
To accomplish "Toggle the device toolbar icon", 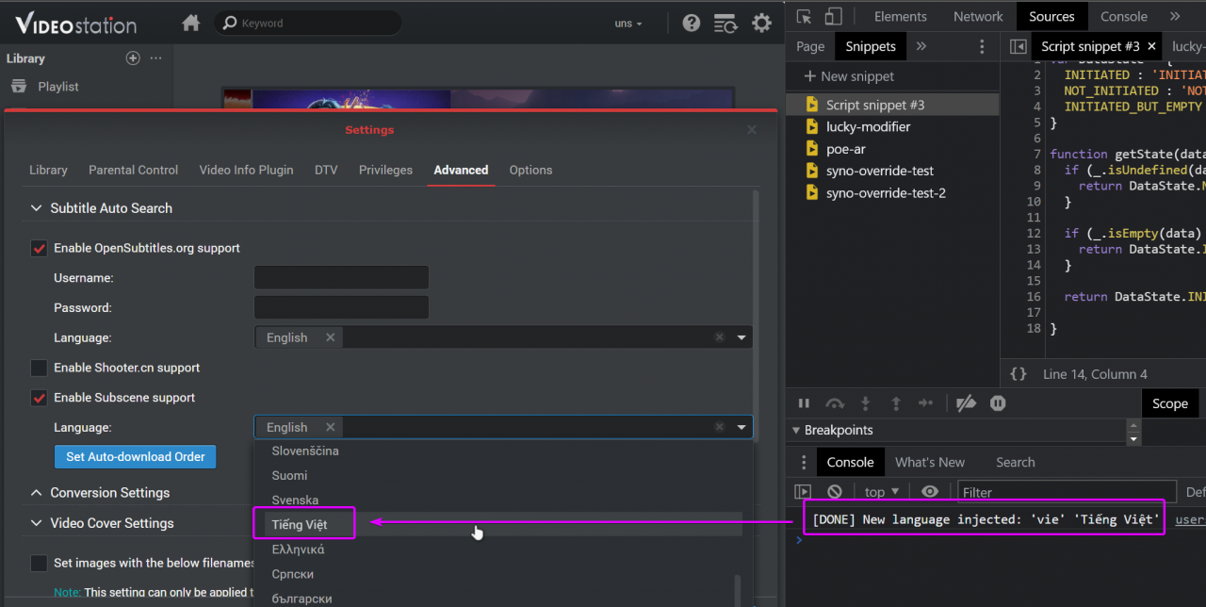I will [833, 17].
